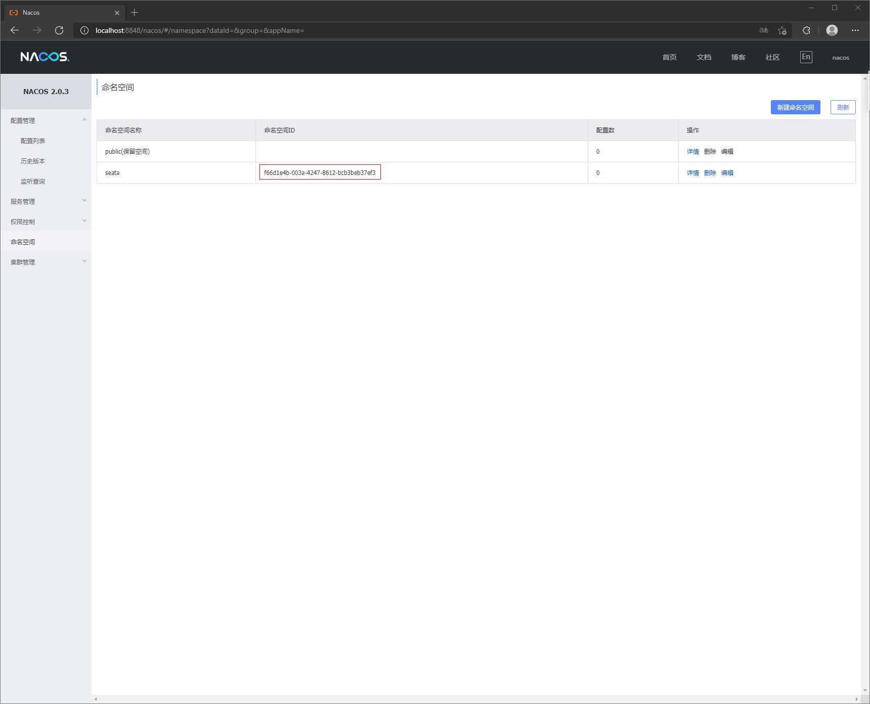Close the Nacos browser tab
The height and width of the screenshot is (704, 870).
[117, 13]
